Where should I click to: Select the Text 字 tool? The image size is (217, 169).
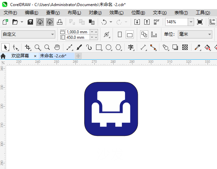pyautogui.click(x=131, y=47)
